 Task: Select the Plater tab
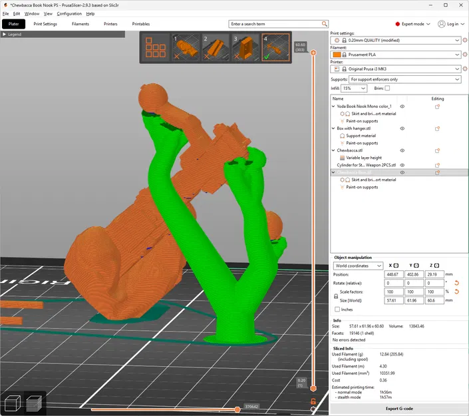point(13,24)
